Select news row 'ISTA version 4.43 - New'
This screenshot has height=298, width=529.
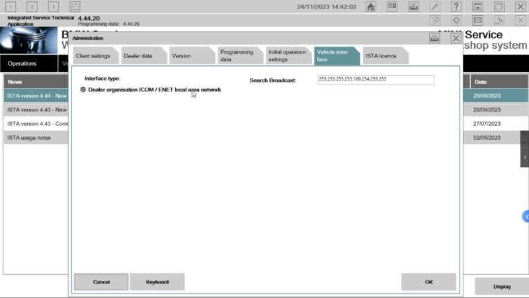pos(36,109)
